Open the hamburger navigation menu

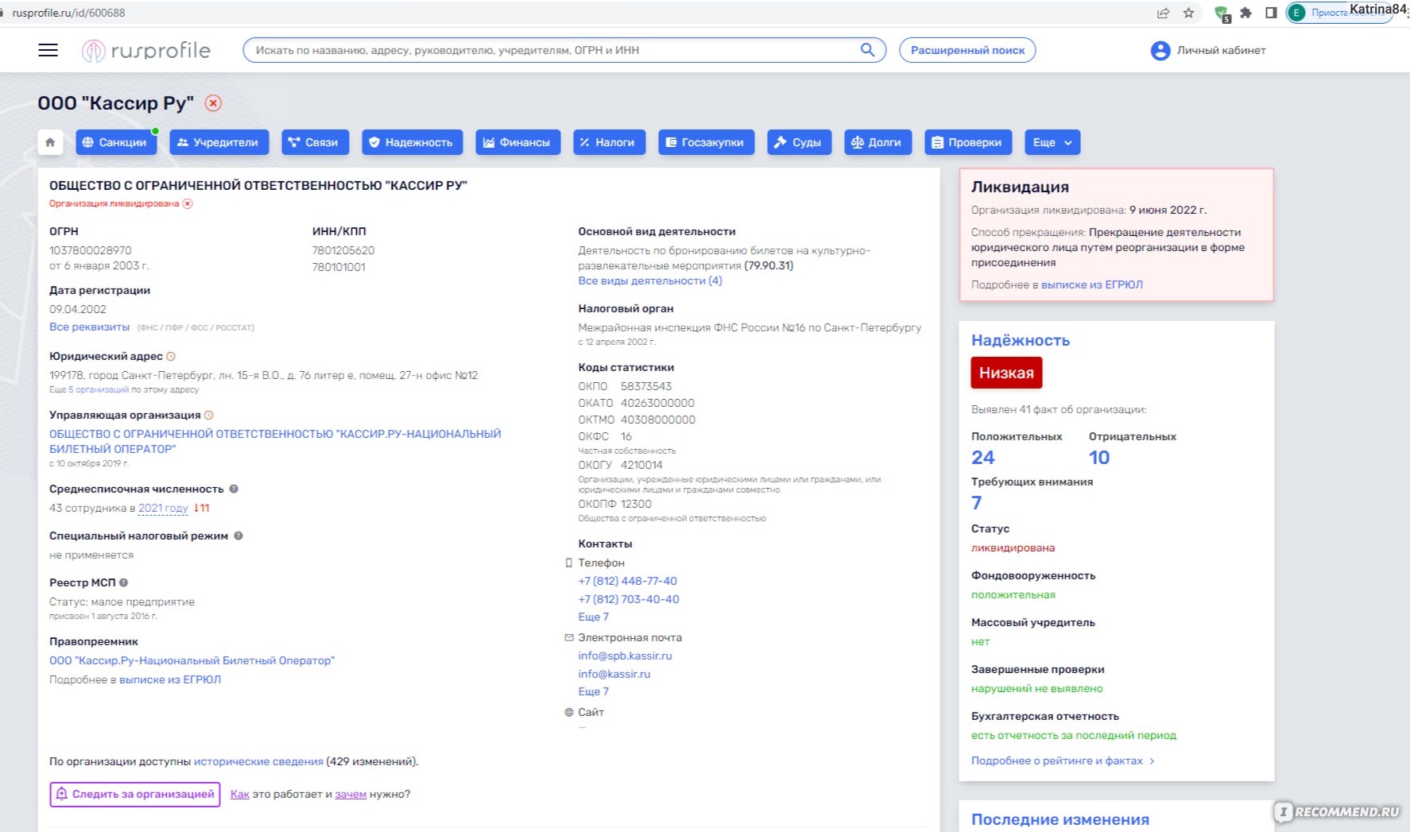click(x=48, y=50)
